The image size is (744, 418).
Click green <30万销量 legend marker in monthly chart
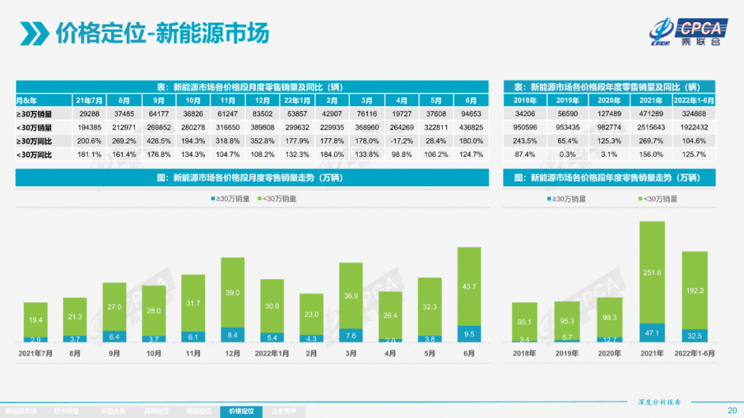(x=260, y=199)
